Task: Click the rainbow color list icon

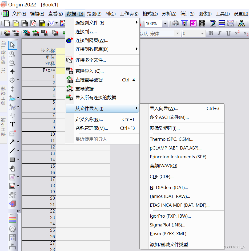Action: tap(13, 220)
